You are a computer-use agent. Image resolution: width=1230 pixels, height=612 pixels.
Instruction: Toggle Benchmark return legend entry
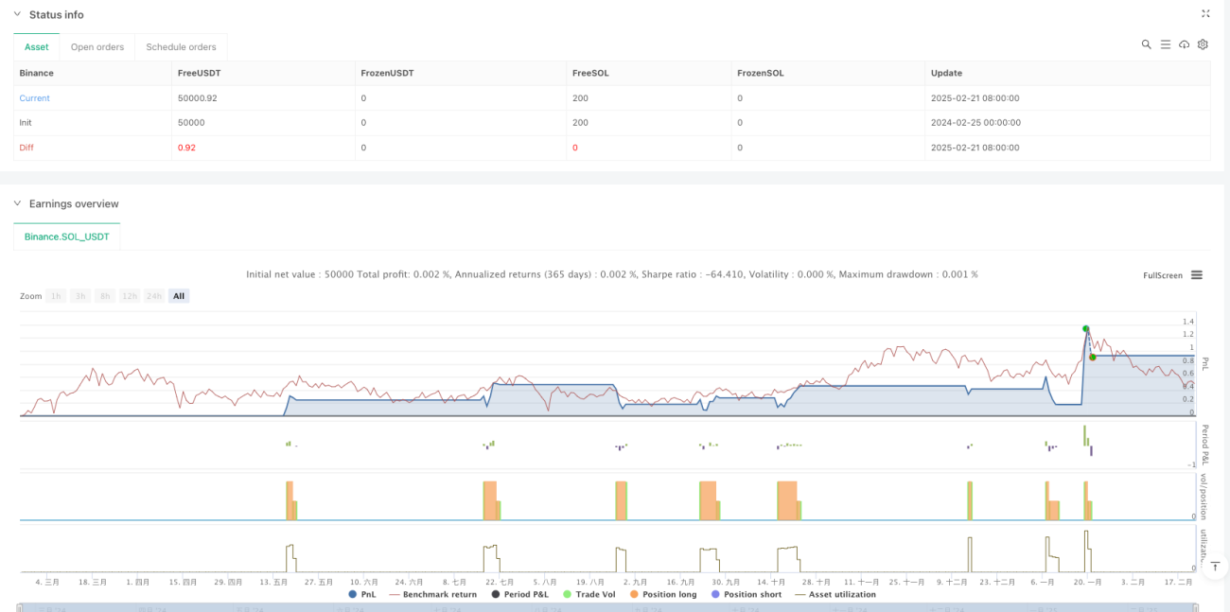(x=433, y=594)
